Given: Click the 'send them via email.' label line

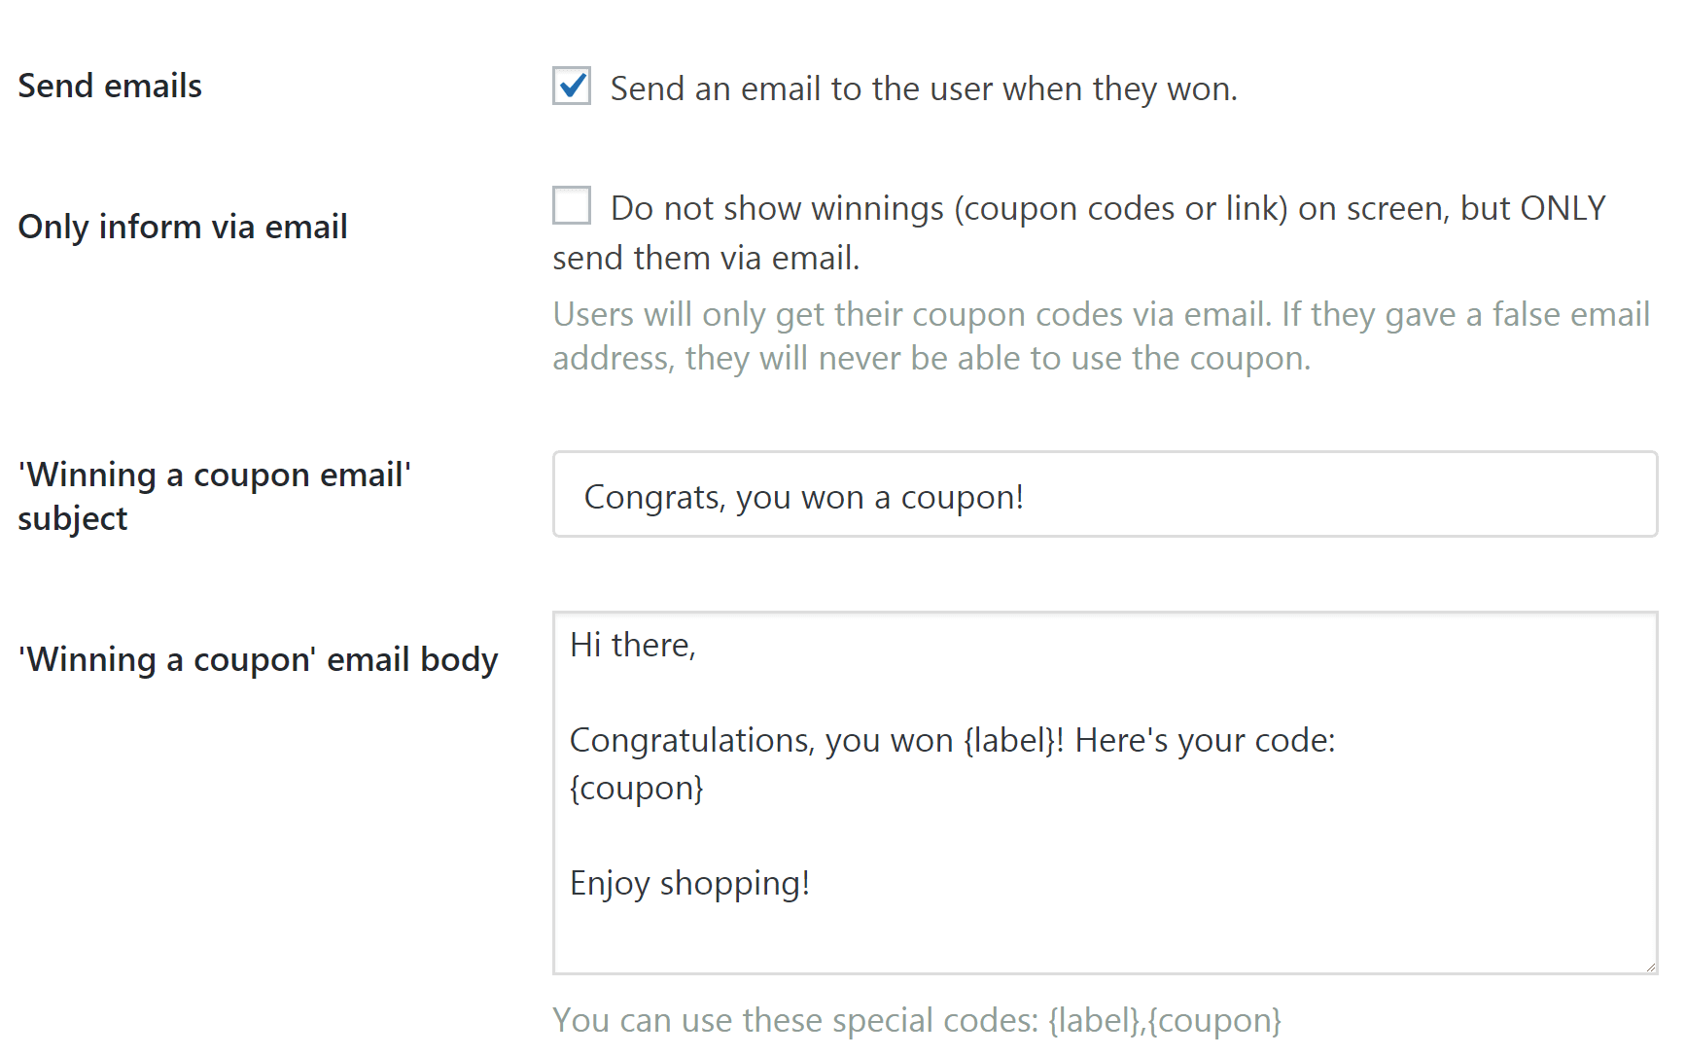Looking at the screenshot, I should (706, 259).
